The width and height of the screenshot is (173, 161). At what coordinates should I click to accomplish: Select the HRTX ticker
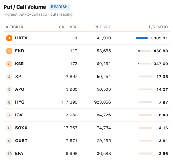coord(21,38)
